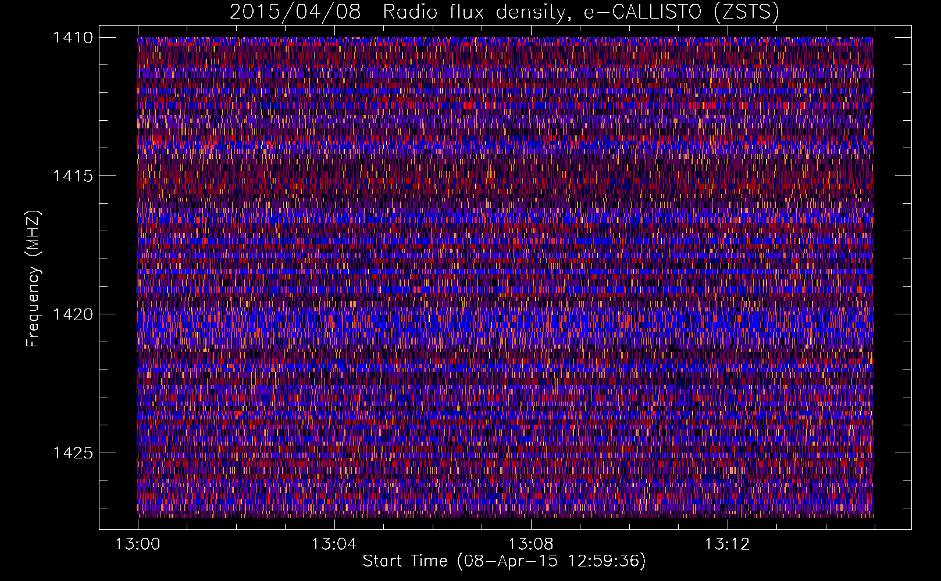The image size is (941, 581).
Task: Click the 'Frequency (MHZ)' axis label
Action: click(33, 279)
